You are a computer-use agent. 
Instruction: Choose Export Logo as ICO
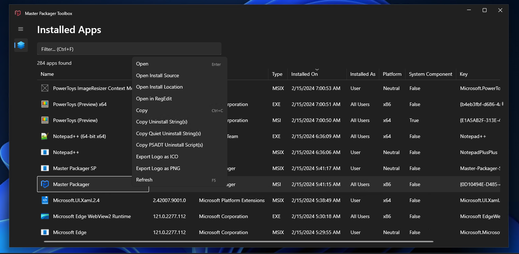(x=179, y=157)
